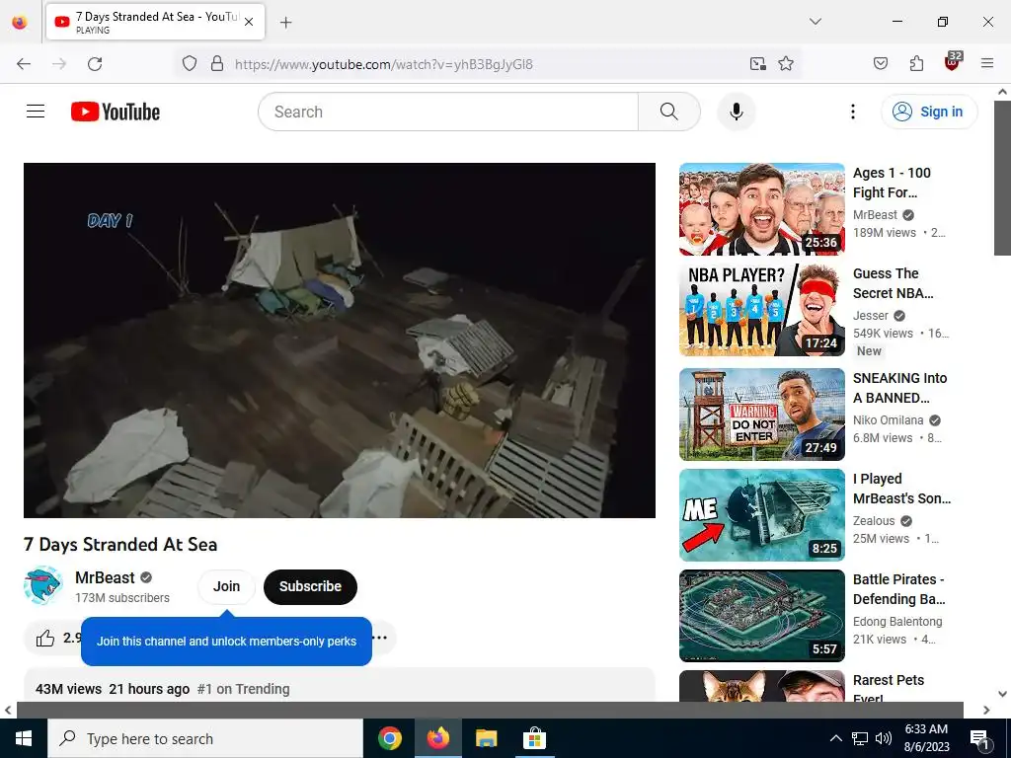Open the YouTube hamburger guide menu
Viewport: 1011px width, 758px height.
(x=36, y=112)
